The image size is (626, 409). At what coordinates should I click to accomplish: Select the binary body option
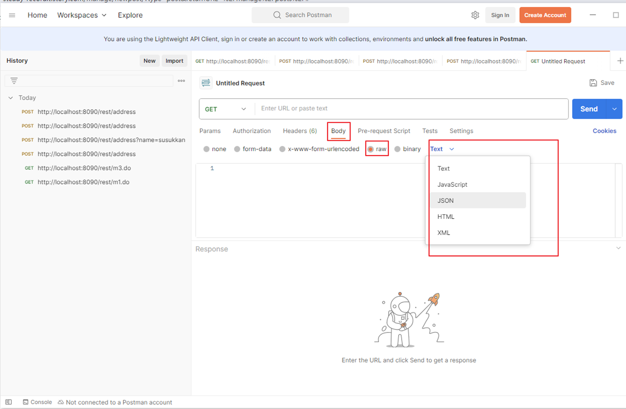click(x=408, y=149)
